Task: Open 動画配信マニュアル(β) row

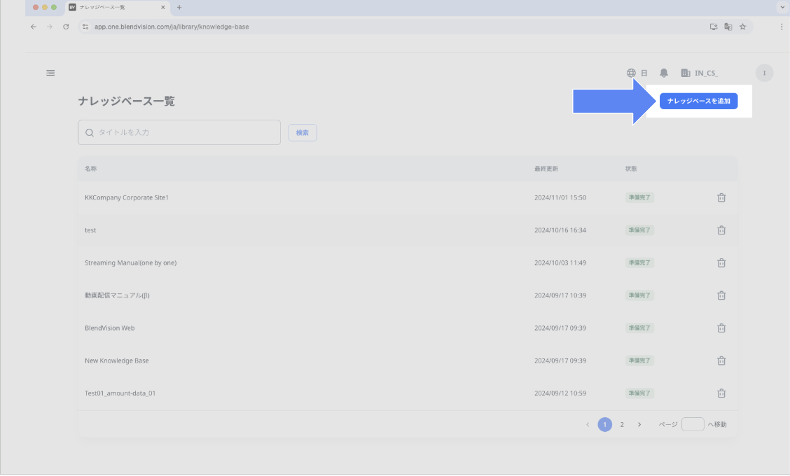Action: 408,295
